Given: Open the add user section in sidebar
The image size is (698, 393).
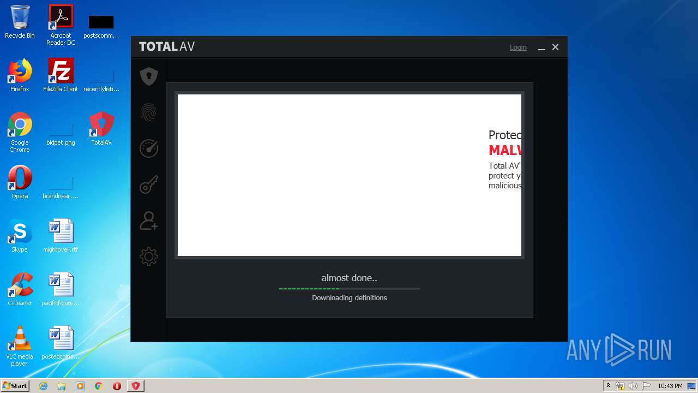Looking at the screenshot, I should click(149, 221).
